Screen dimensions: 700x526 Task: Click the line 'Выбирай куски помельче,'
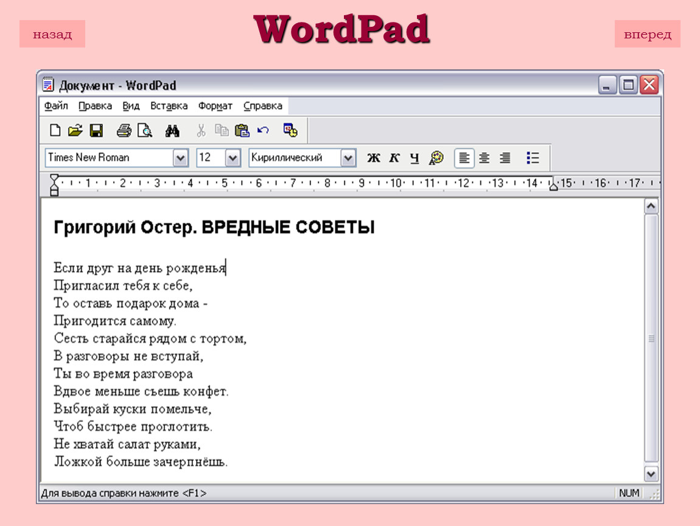pyautogui.click(x=133, y=409)
